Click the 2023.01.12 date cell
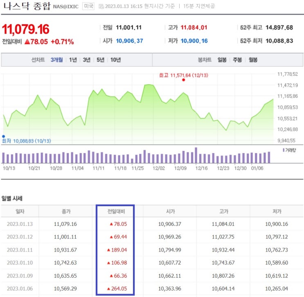 [20, 237]
